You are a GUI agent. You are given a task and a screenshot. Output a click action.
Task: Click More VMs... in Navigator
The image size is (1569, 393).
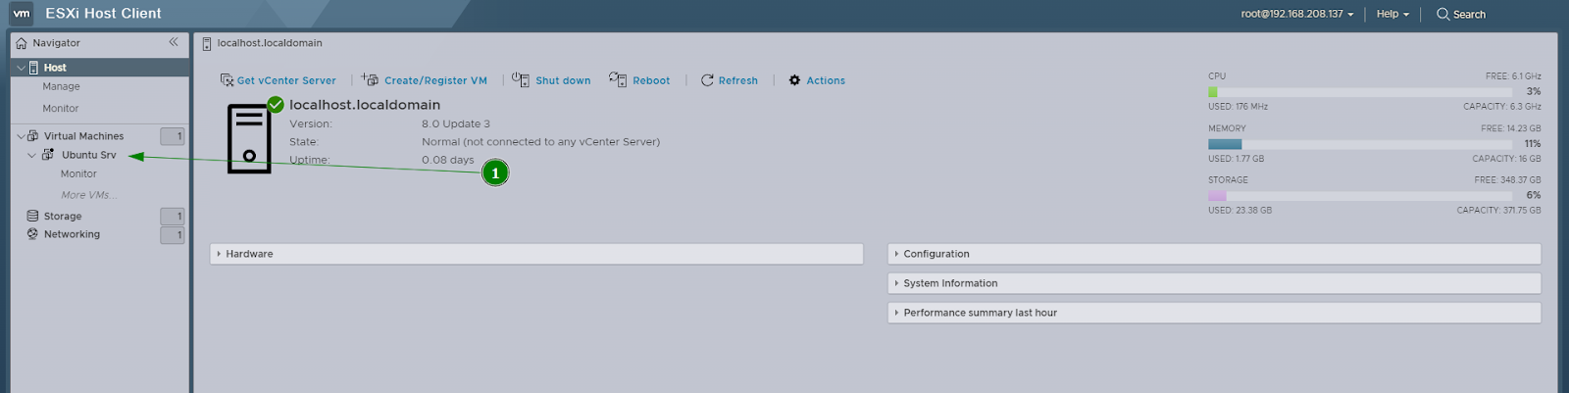[x=89, y=195]
